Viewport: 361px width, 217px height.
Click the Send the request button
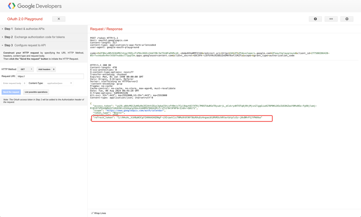coord(11,92)
